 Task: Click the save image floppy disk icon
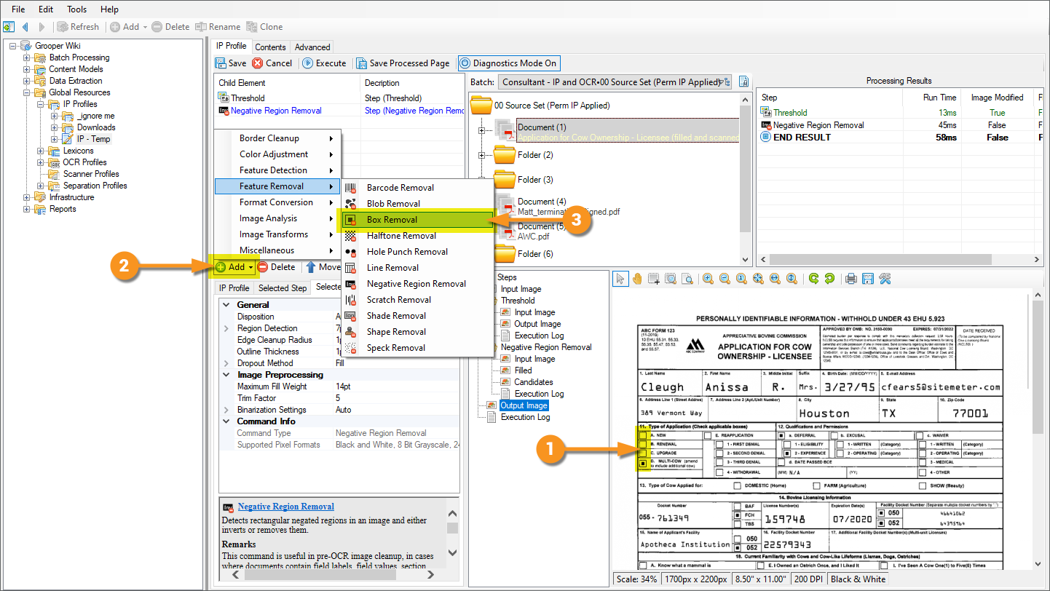pyautogui.click(x=868, y=279)
